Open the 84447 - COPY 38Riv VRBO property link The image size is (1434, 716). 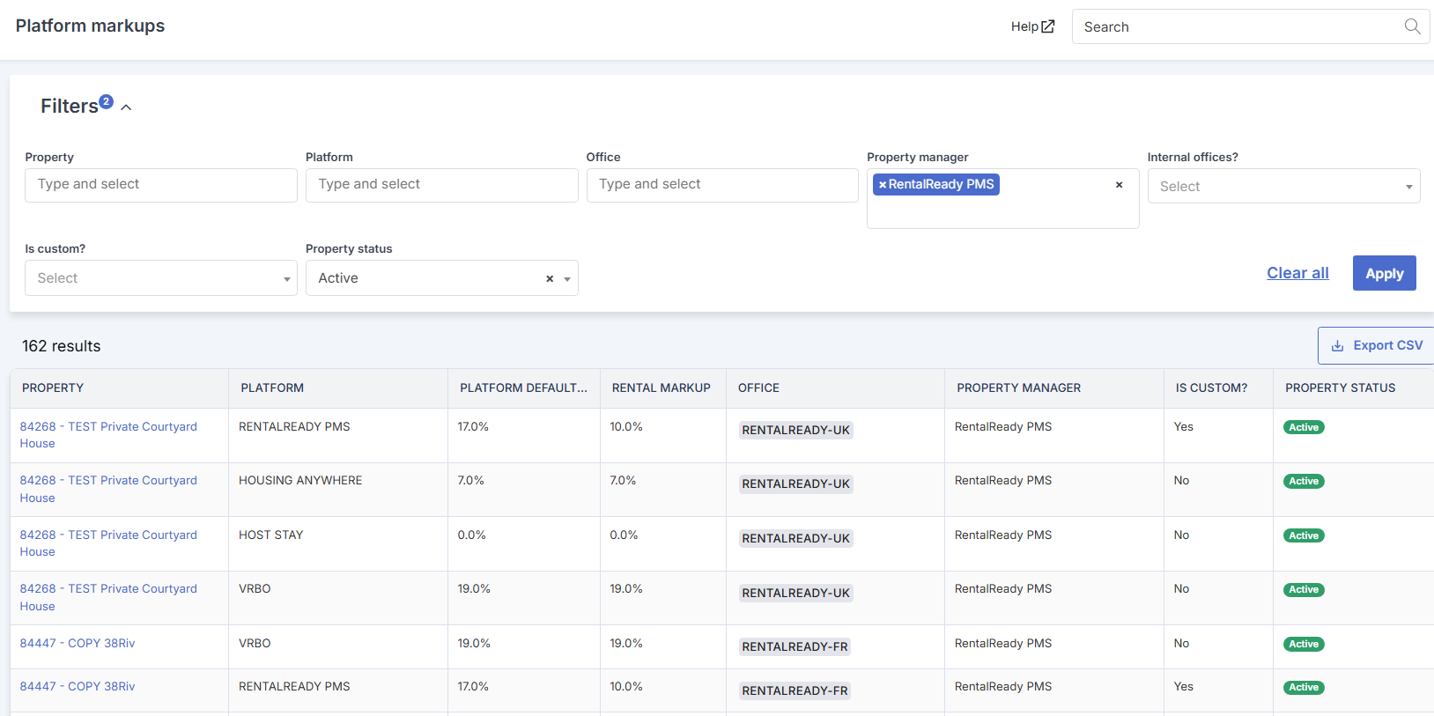78,643
